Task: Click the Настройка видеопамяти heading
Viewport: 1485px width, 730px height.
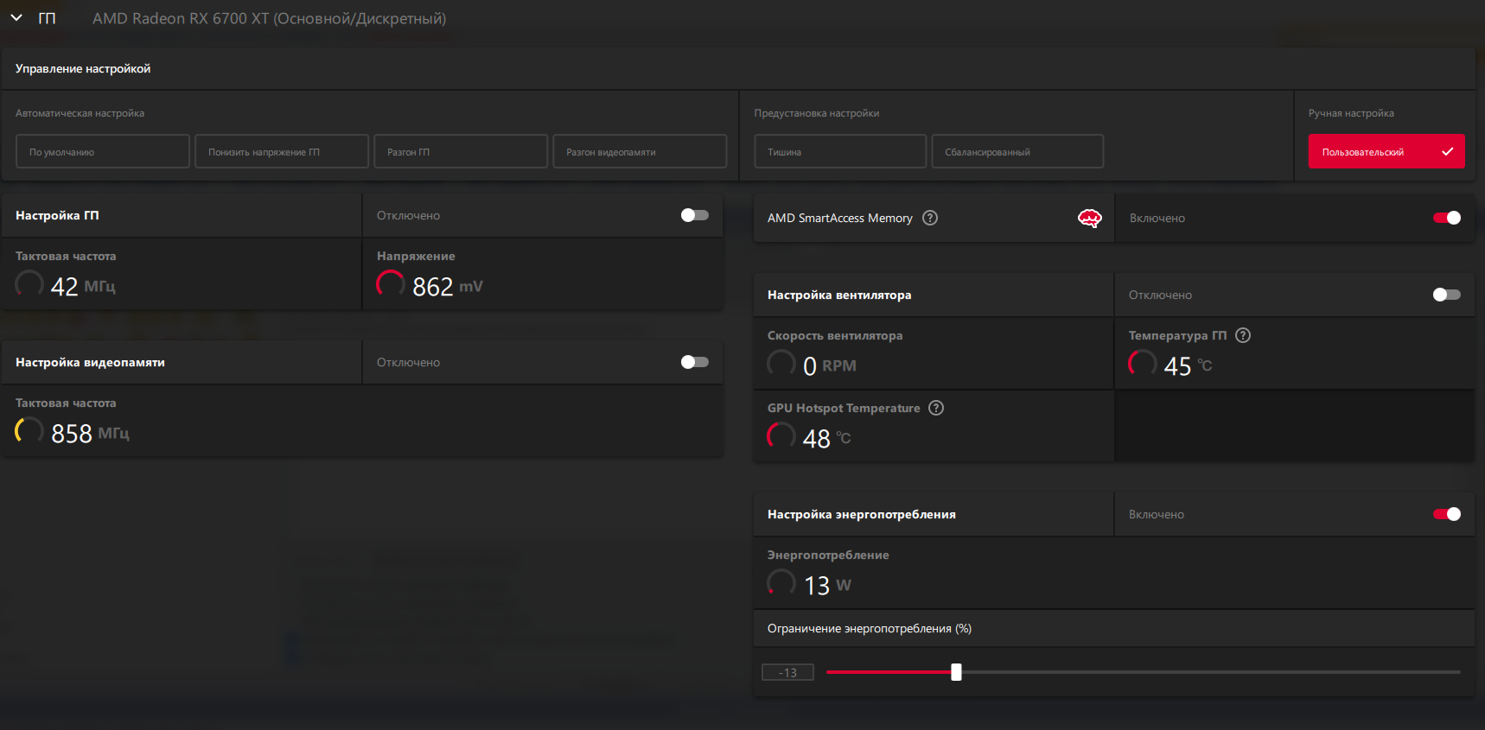Action: coord(90,362)
